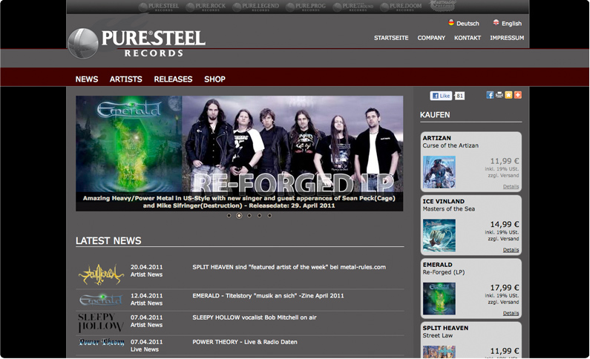Click the date 12.04.2011

(146, 296)
